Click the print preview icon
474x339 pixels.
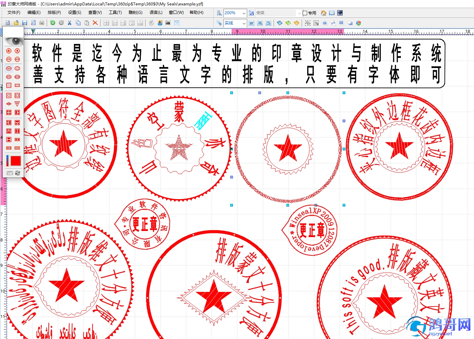point(33,23)
